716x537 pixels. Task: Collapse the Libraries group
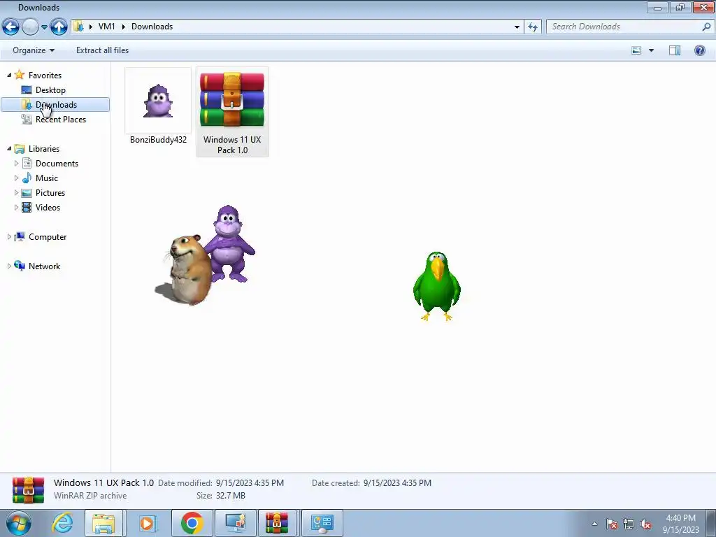(x=9, y=148)
